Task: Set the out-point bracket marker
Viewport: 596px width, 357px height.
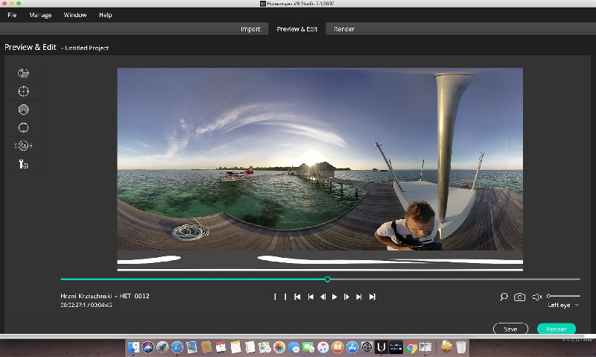Action: click(x=285, y=297)
